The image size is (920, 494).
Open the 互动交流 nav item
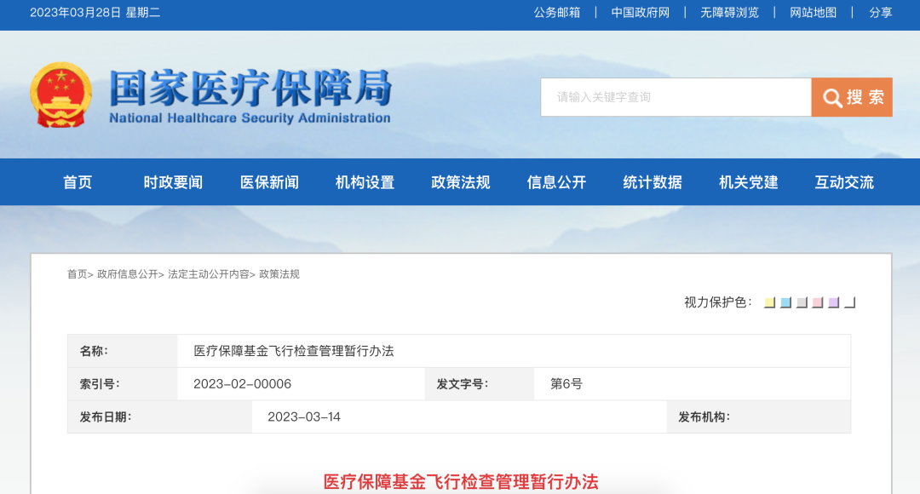click(844, 182)
